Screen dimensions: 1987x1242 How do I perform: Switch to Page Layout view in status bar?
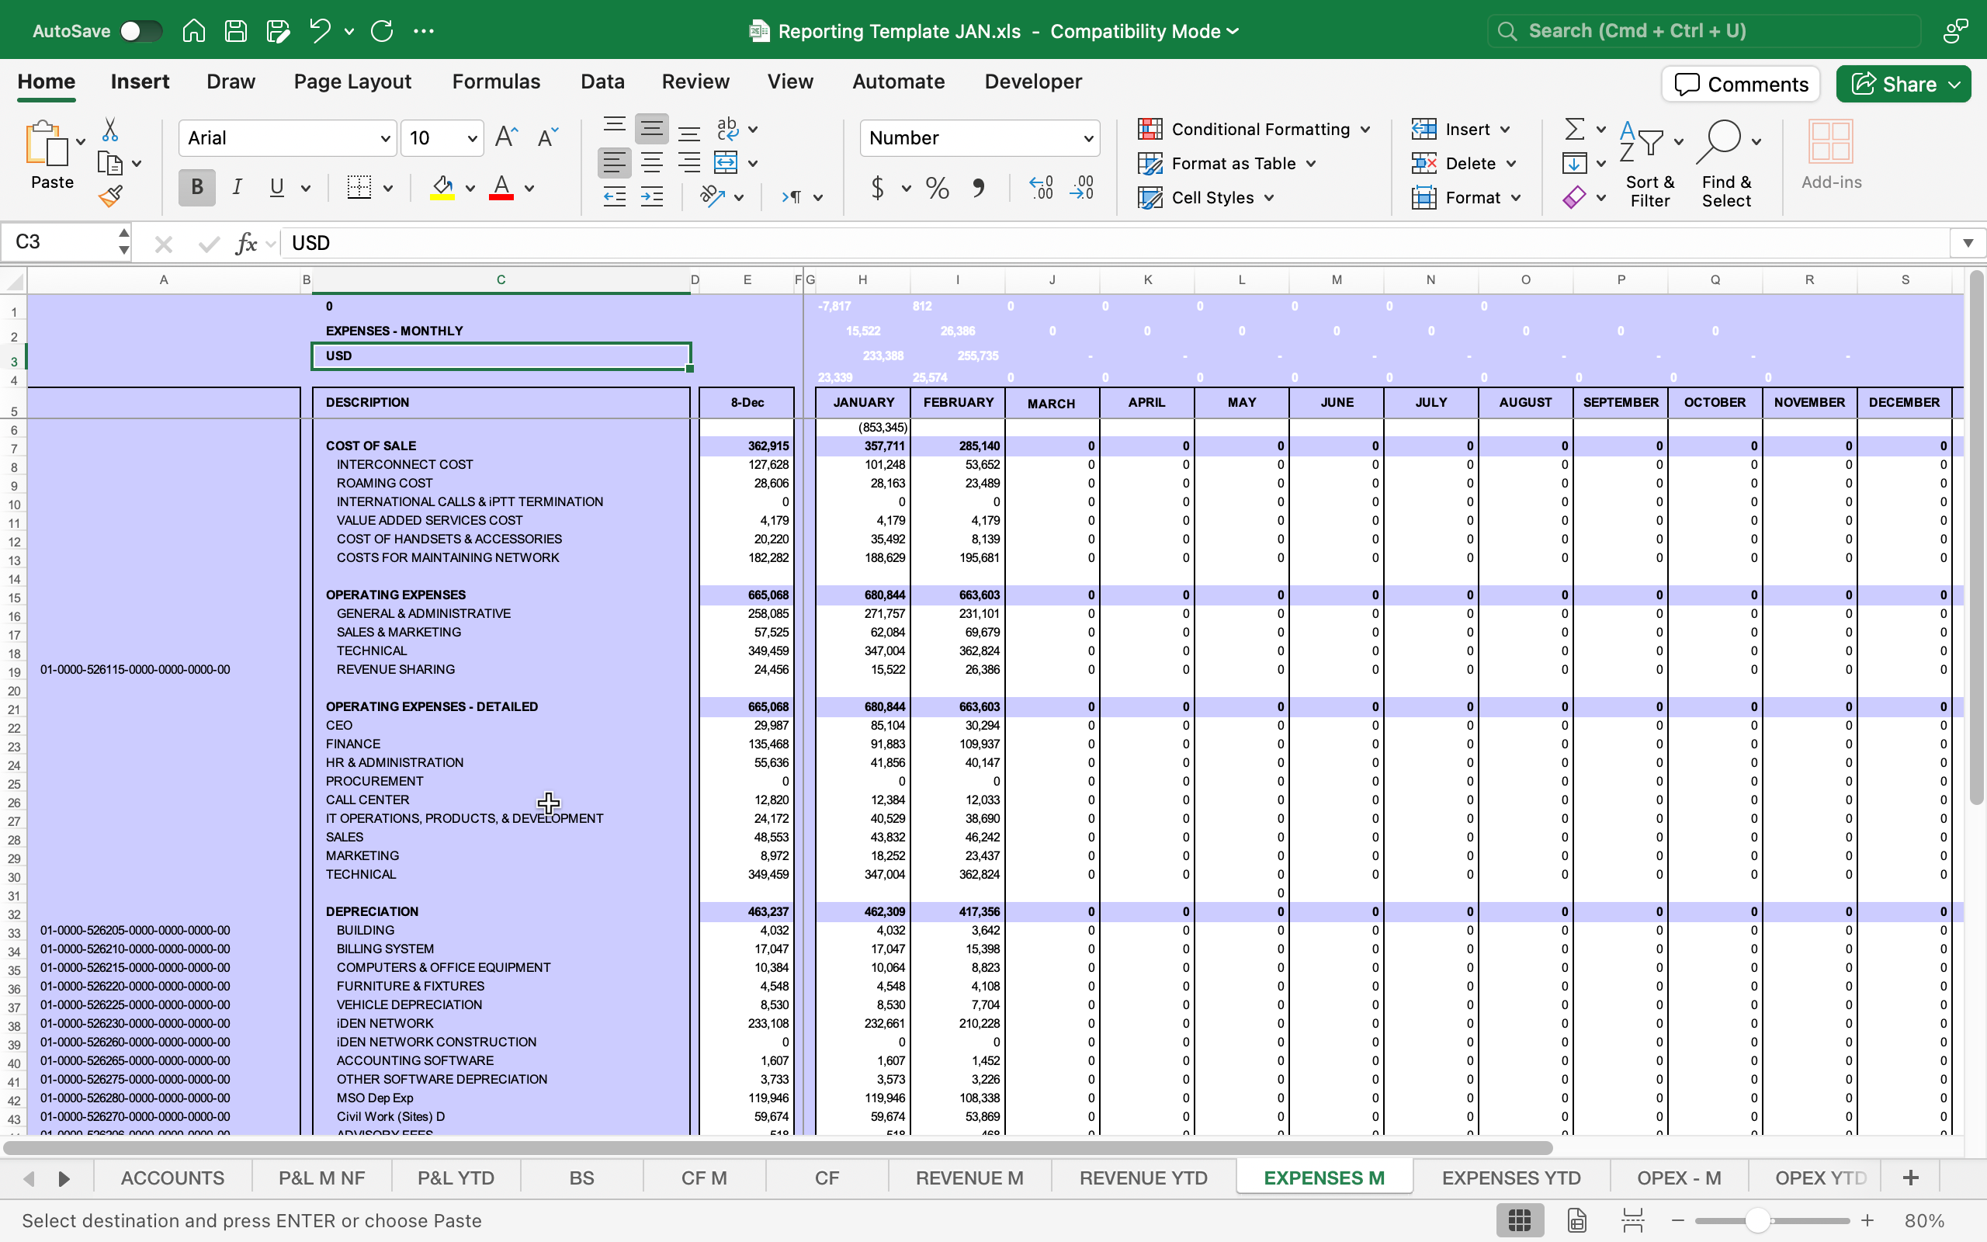(1576, 1220)
